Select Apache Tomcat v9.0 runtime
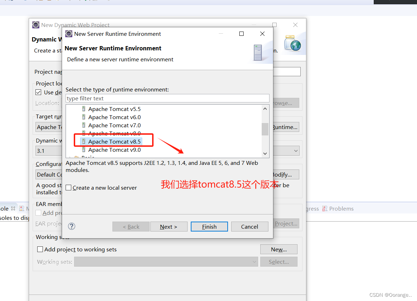This screenshot has width=417, height=301. pyautogui.click(x=114, y=150)
